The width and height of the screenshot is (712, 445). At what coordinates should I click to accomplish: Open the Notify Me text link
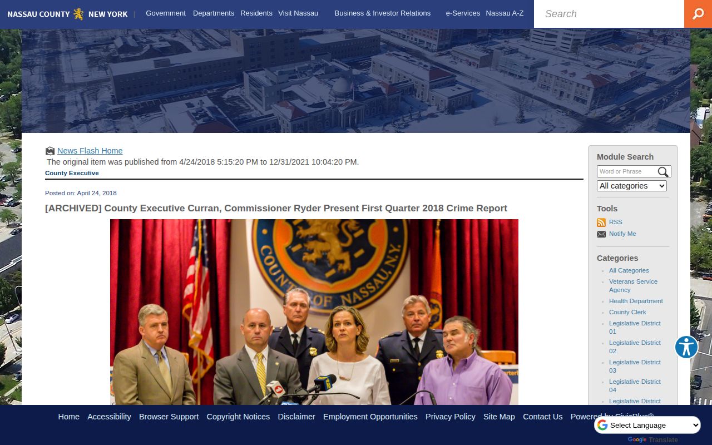point(622,234)
